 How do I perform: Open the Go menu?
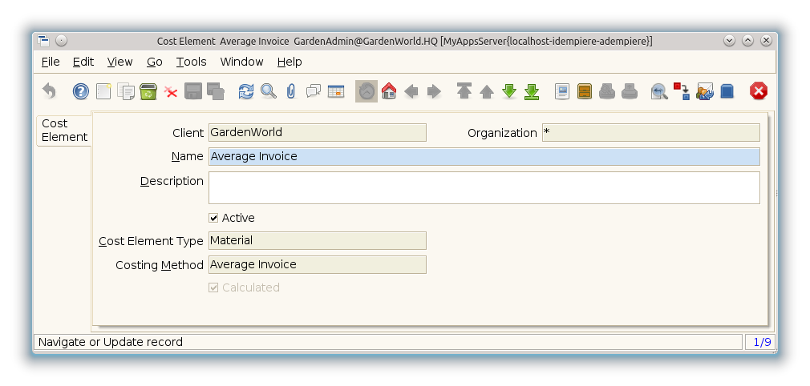tap(154, 62)
